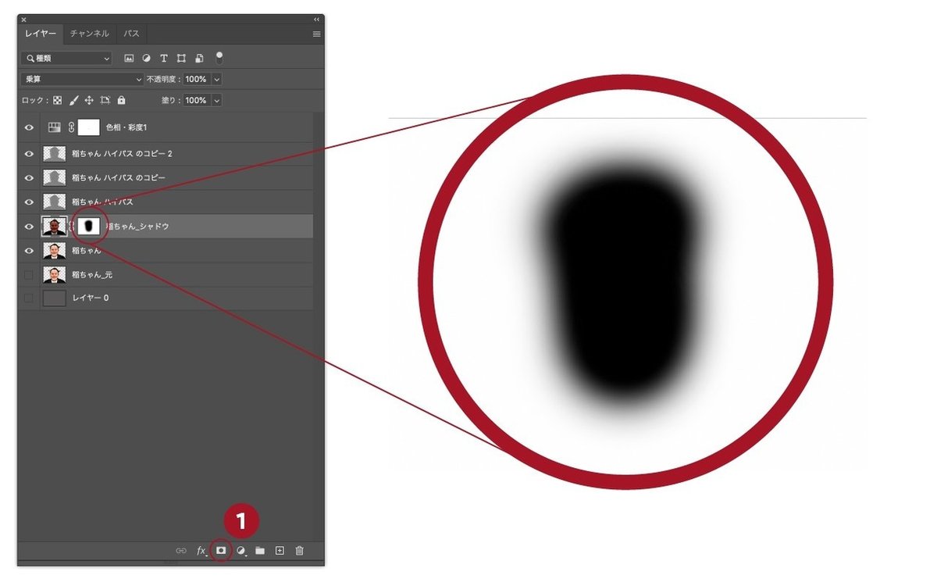Click the 不透明度 100% value field

coord(196,79)
